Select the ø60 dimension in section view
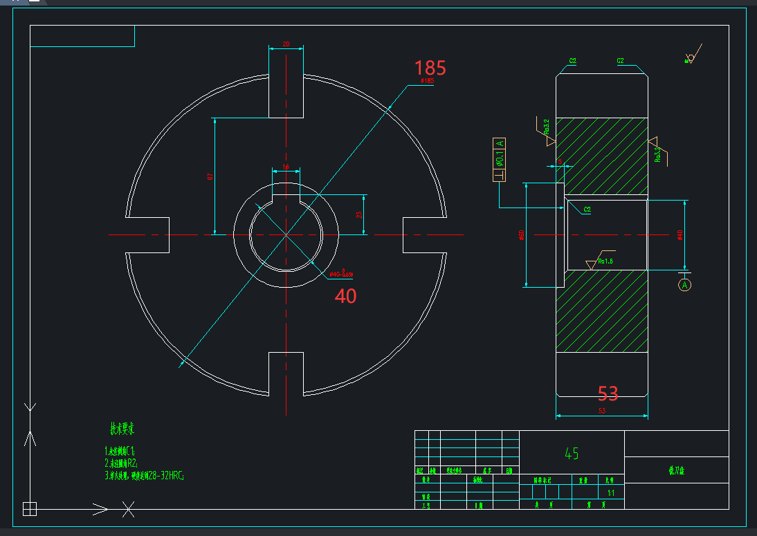The image size is (757, 536). point(522,235)
